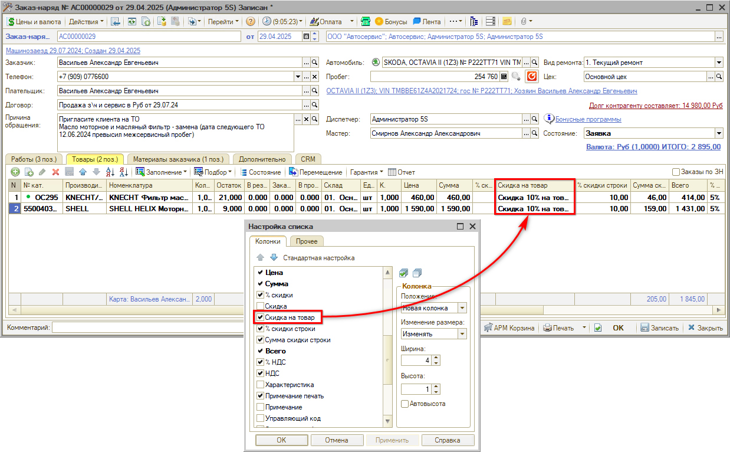Click the red delete row icon
Viewport: 730px width, 452px height.
pyautogui.click(x=56, y=172)
